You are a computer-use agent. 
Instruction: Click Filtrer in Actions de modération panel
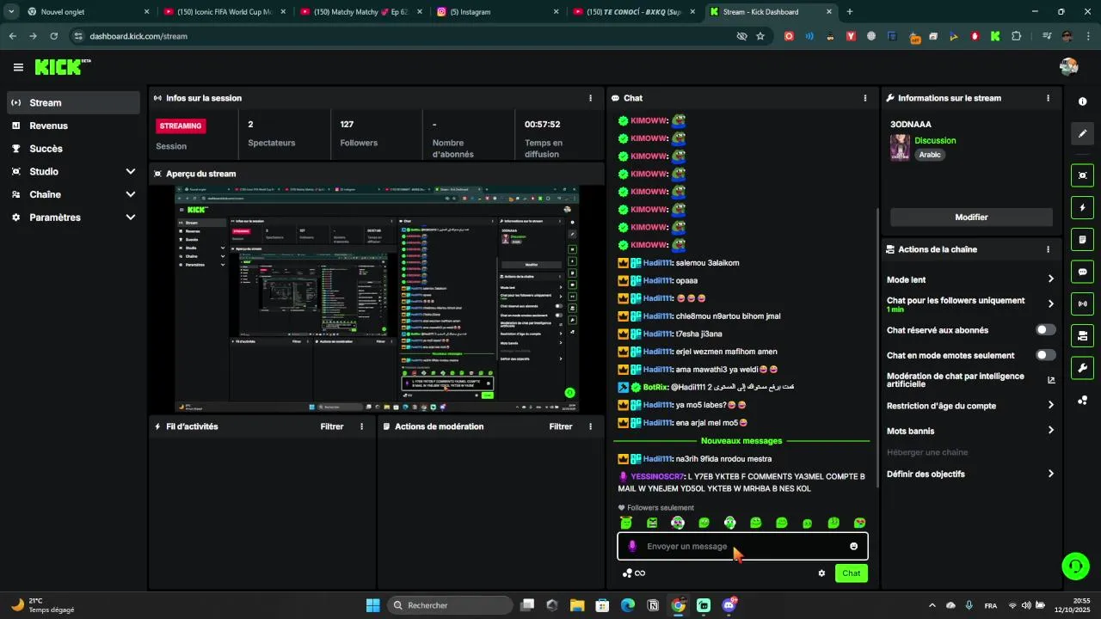click(561, 426)
